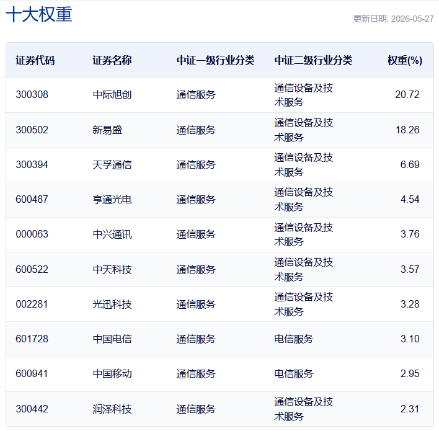Image resolution: width=439 pixels, height=431 pixels.
Task: Select stock name 新易盛
Action: [x=107, y=130]
